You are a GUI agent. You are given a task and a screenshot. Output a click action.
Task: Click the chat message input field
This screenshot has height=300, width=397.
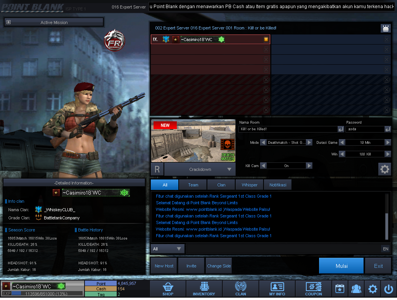pyautogui.click(x=283, y=249)
